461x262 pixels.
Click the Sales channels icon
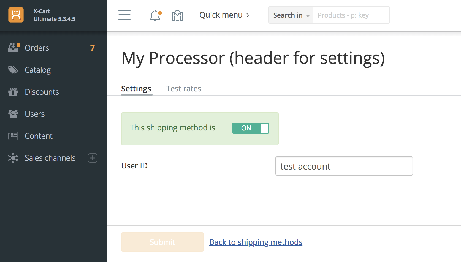(x=13, y=158)
